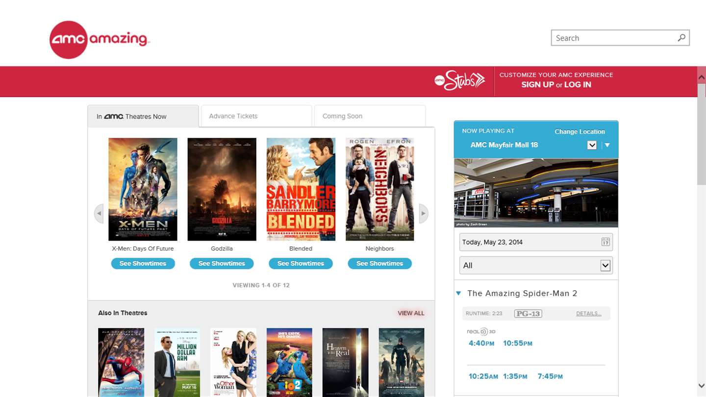This screenshot has height=397, width=706.
Task: Switch to Coming Soon tab
Action: (370, 116)
